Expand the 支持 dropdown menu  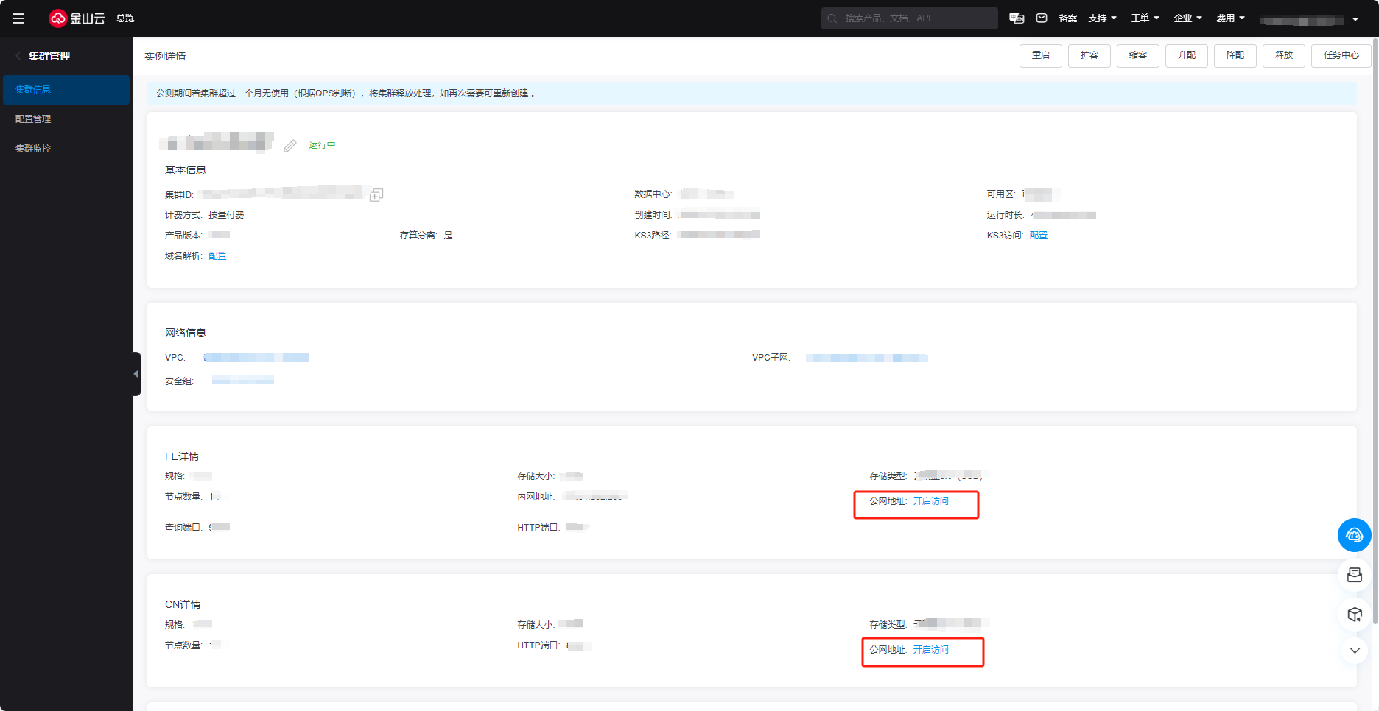1102,18
